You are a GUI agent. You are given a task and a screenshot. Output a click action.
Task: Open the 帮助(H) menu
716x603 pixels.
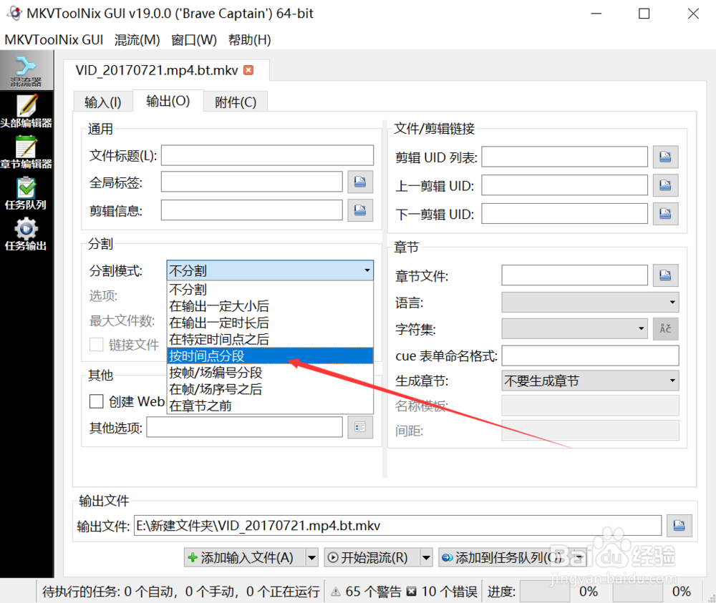(x=250, y=39)
